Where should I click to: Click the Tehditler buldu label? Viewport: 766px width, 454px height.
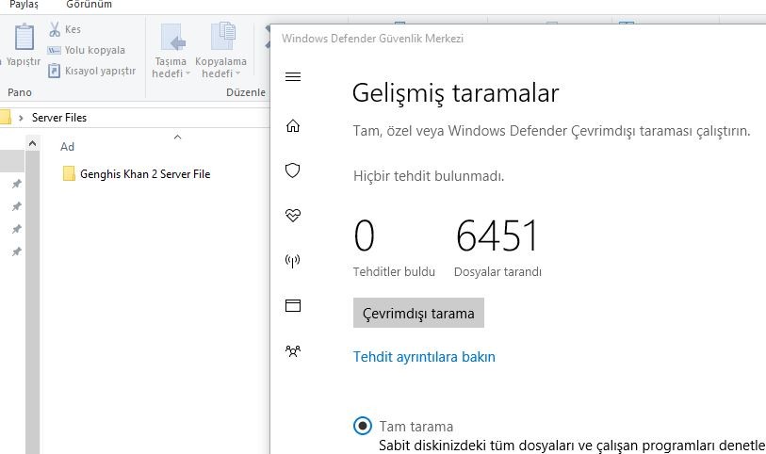point(394,272)
